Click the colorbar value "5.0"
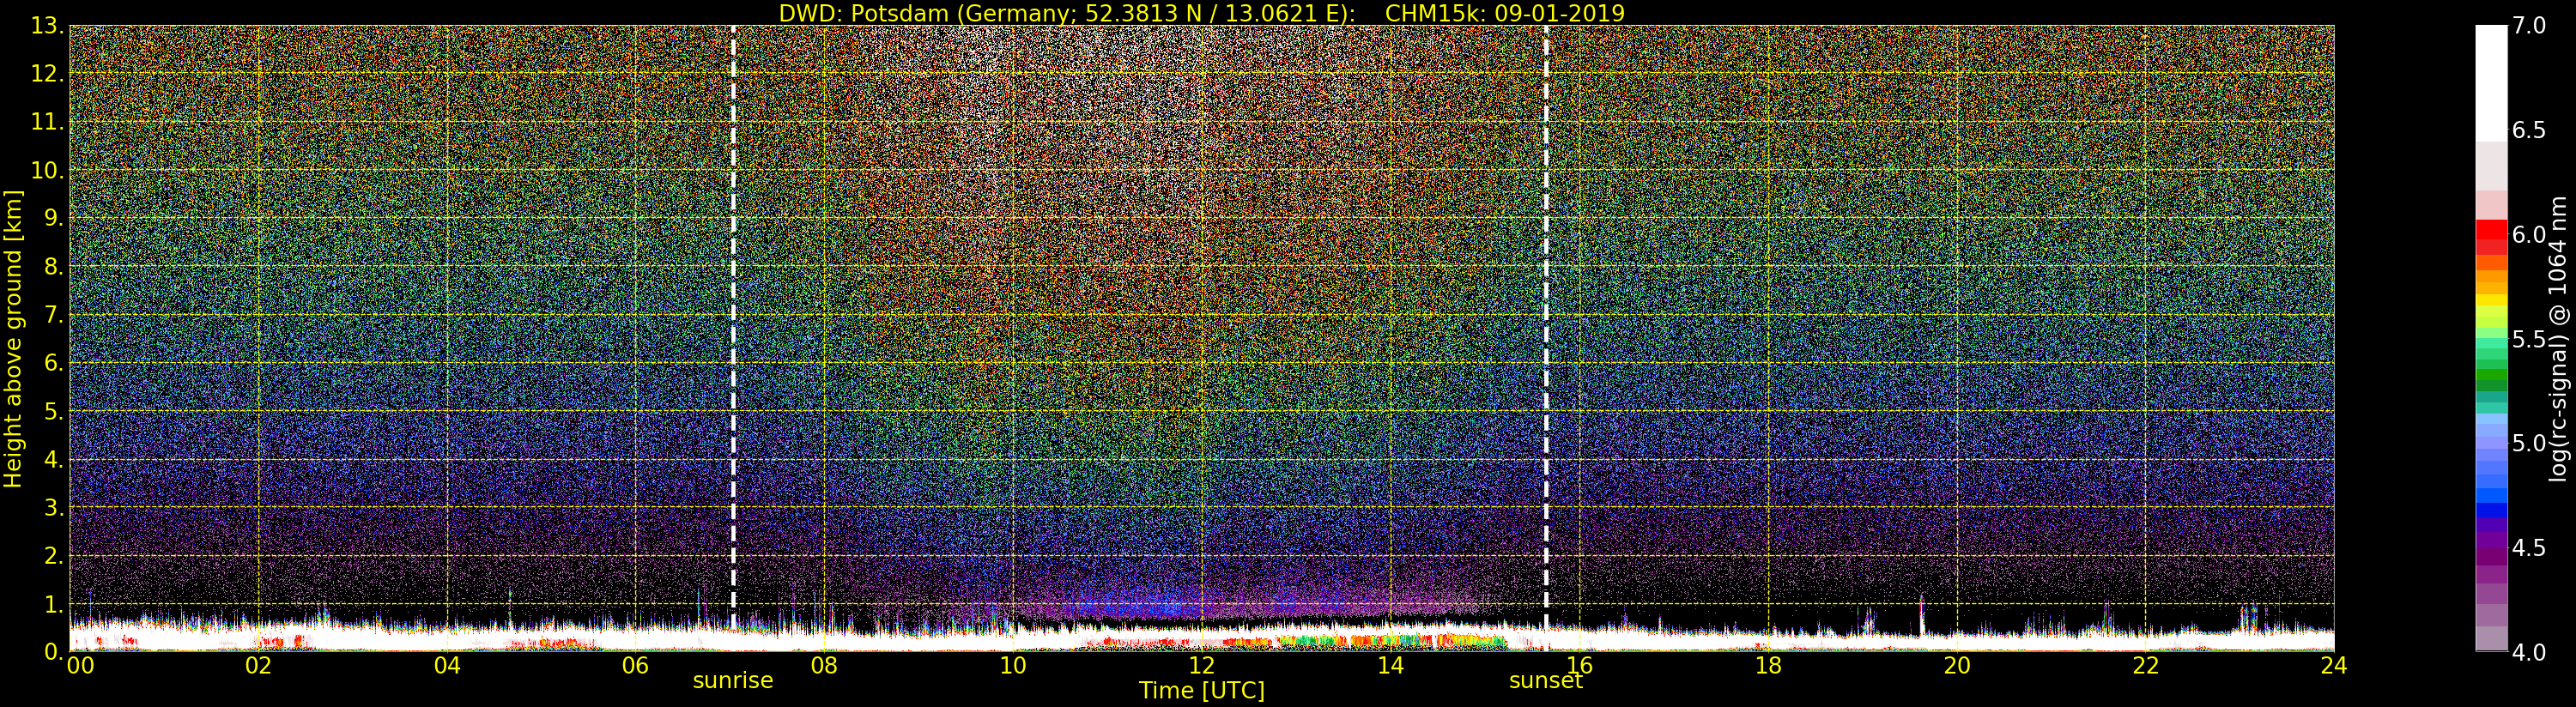Screen dimensions: 2576x707 click(x=2529, y=443)
